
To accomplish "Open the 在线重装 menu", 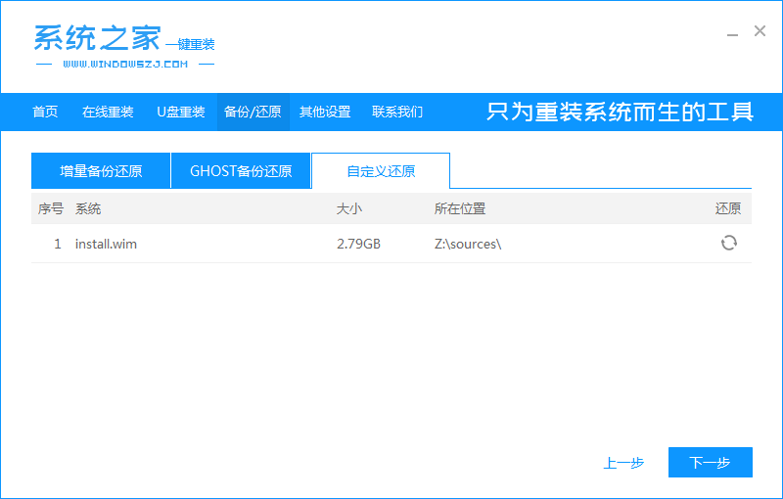I will pyautogui.click(x=108, y=112).
